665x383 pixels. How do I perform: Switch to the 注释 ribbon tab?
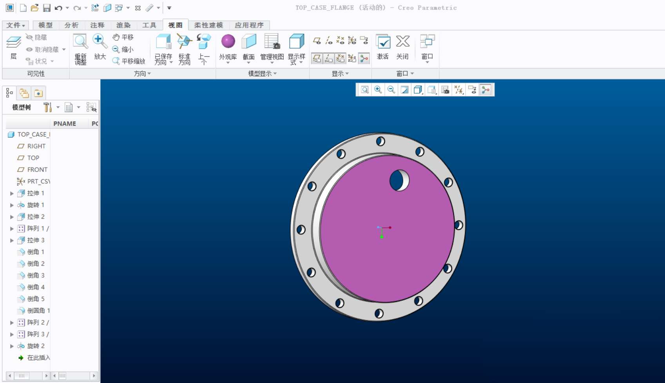pyautogui.click(x=97, y=25)
